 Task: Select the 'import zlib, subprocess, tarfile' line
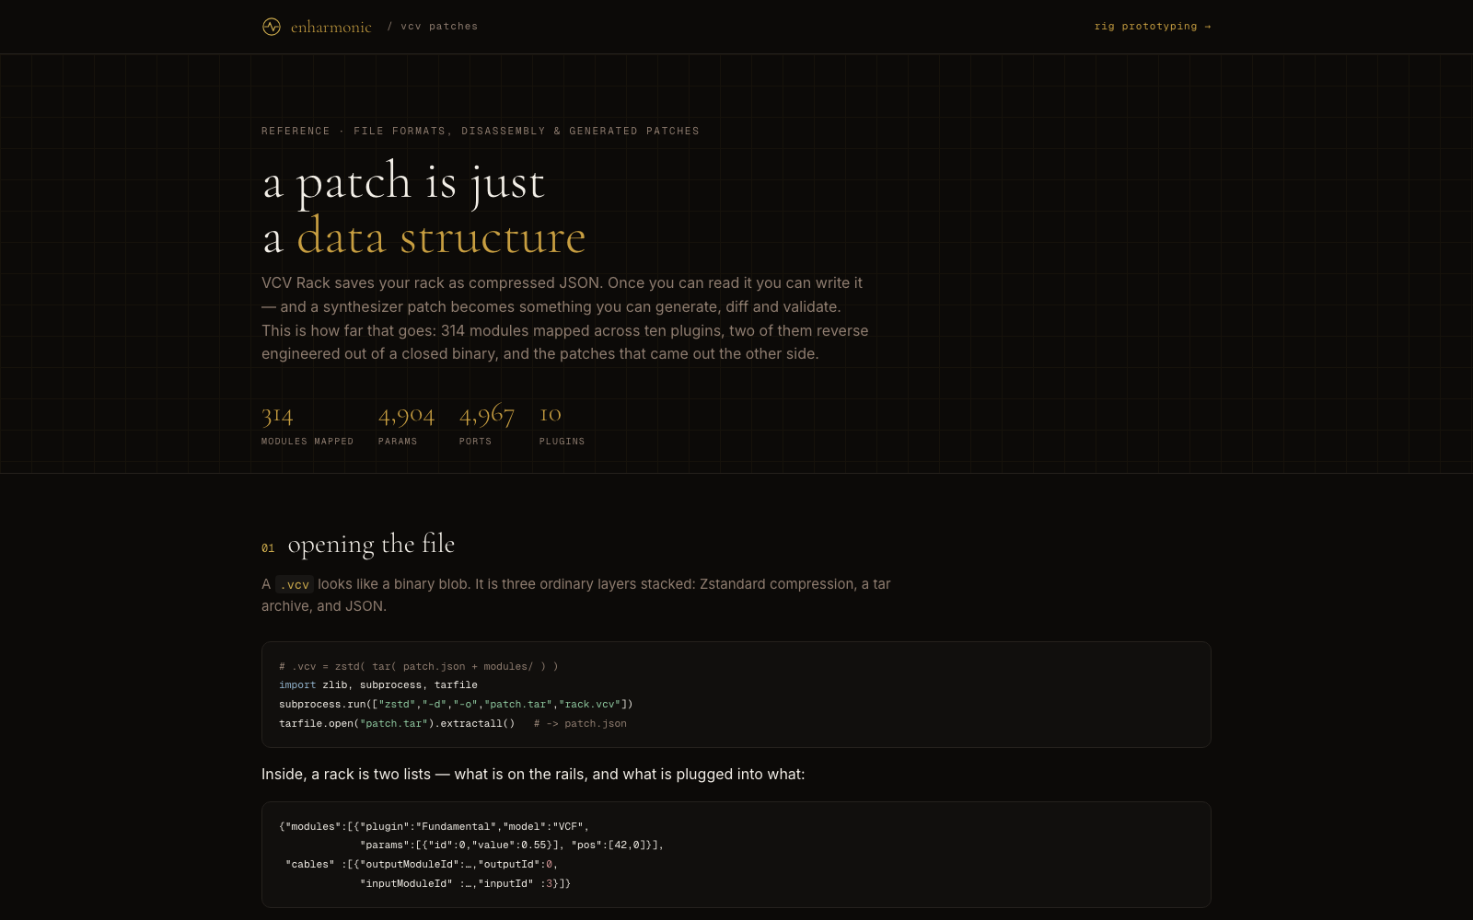(378, 685)
